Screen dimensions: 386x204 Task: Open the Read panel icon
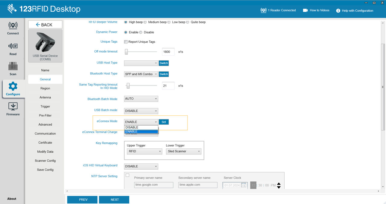tap(13, 46)
